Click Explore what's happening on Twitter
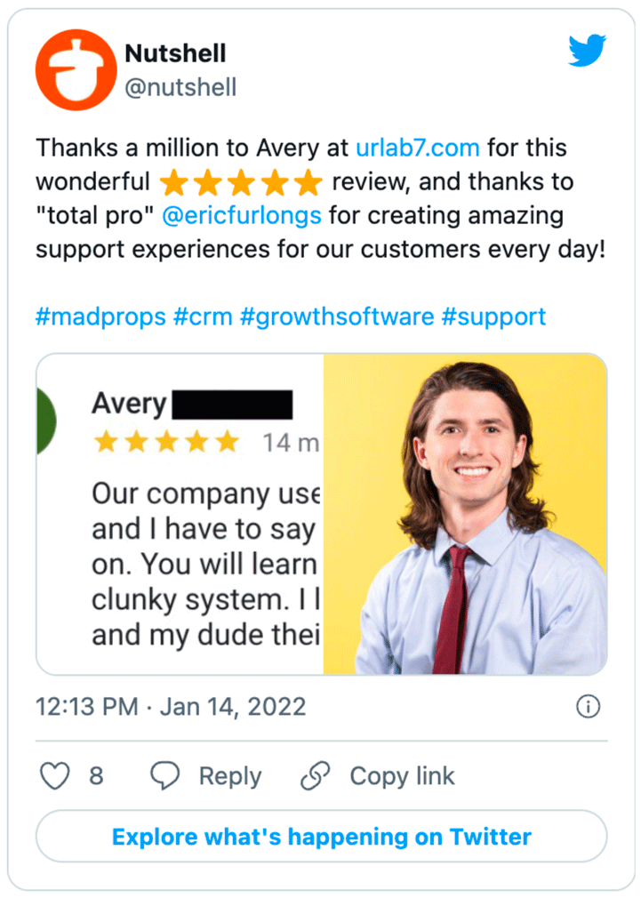The height and width of the screenshot is (906, 641). coord(321,837)
